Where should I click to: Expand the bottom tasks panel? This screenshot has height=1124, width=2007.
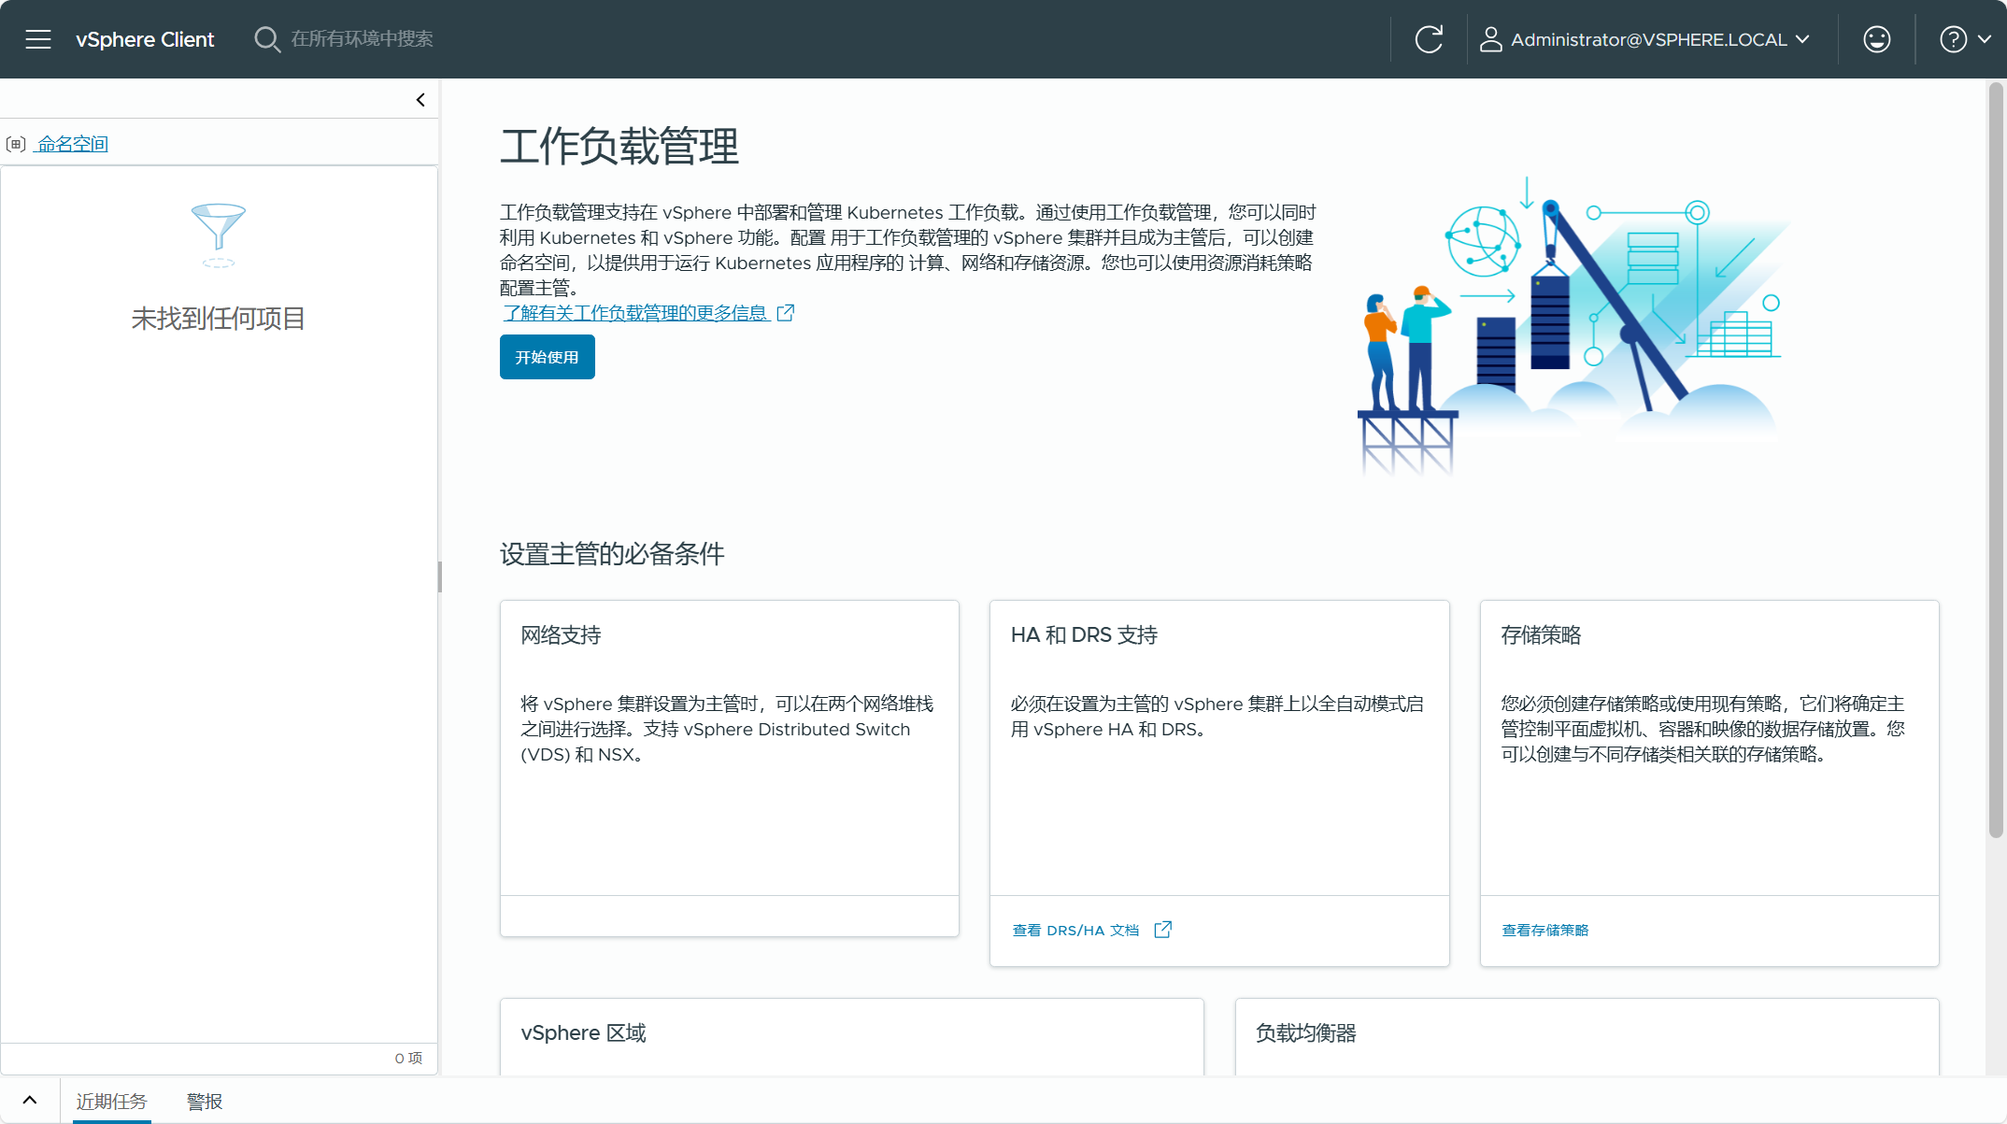30,1101
